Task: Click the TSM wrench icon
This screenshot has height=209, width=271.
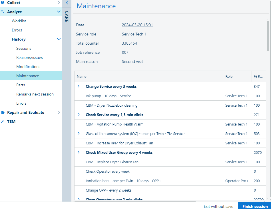Action: click(x=3, y=122)
